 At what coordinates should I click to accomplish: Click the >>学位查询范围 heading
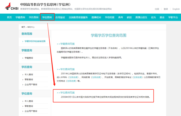pos(66,93)
